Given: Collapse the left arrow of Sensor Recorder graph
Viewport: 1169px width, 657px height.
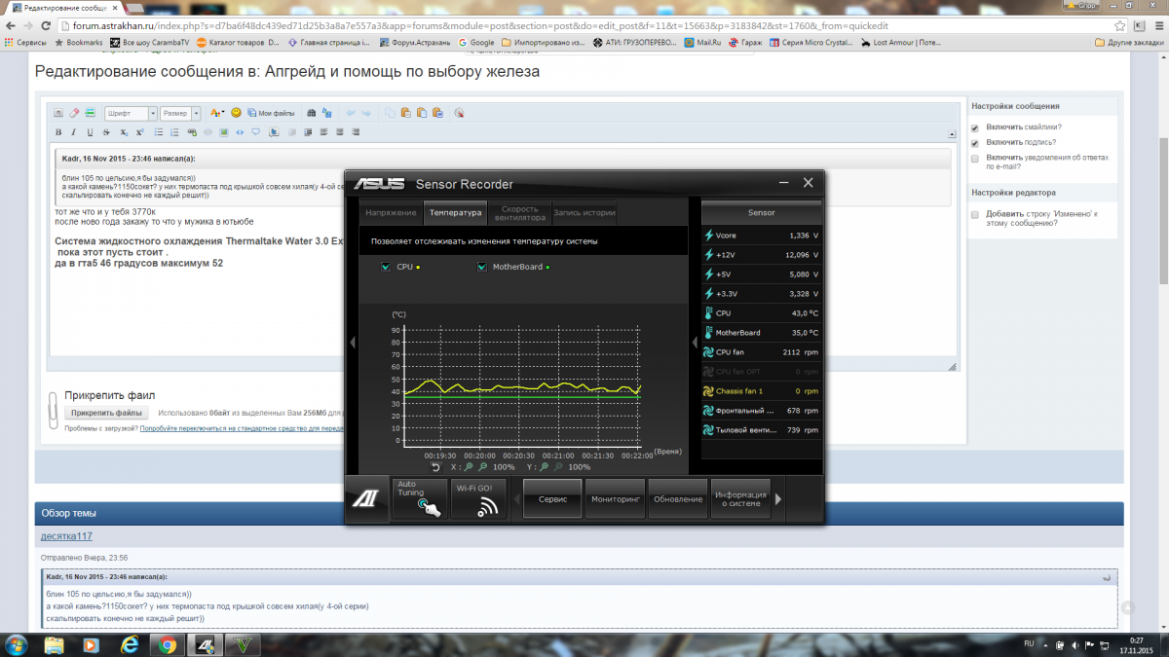Looking at the screenshot, I should click(353, 342).
